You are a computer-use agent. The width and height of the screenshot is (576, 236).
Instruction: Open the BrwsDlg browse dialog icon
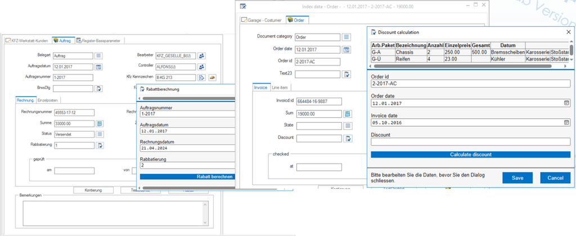click(x=98, y=88)
